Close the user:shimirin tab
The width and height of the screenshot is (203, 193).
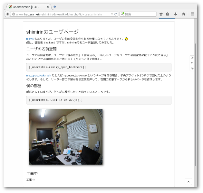click(48, 7)
